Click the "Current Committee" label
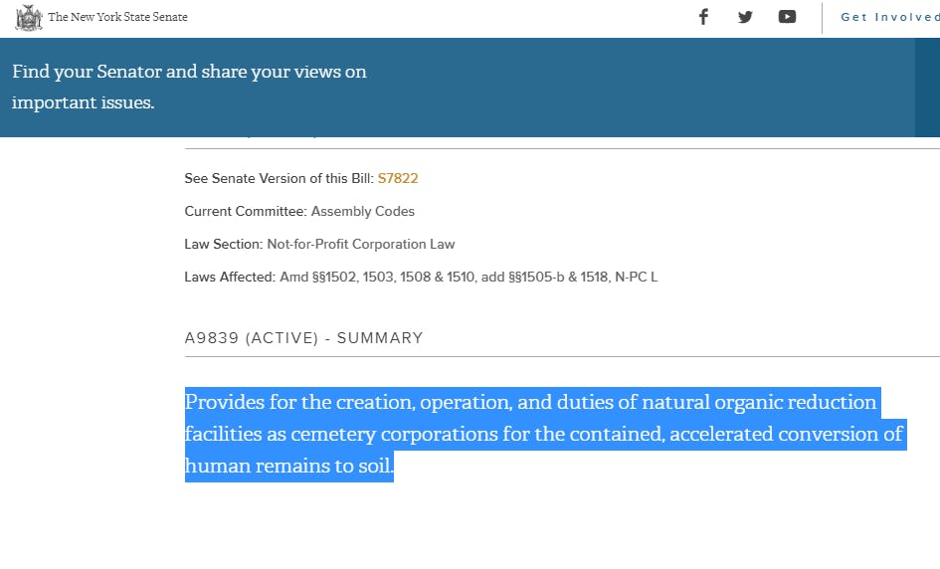This screenshot has width=940, height=569. [x=246, y=212]
